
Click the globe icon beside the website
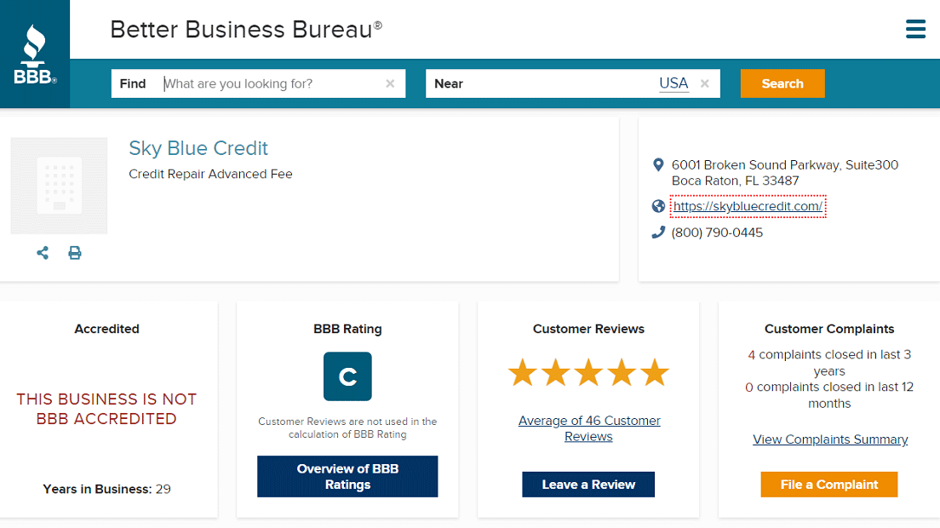[658, 206]
